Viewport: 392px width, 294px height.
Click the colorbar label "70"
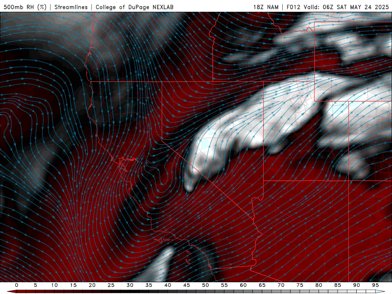(x=281, y=285)
